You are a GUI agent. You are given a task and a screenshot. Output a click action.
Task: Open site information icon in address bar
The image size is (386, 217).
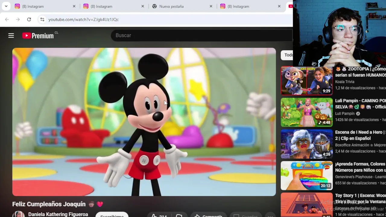click(x=42, y=19)
